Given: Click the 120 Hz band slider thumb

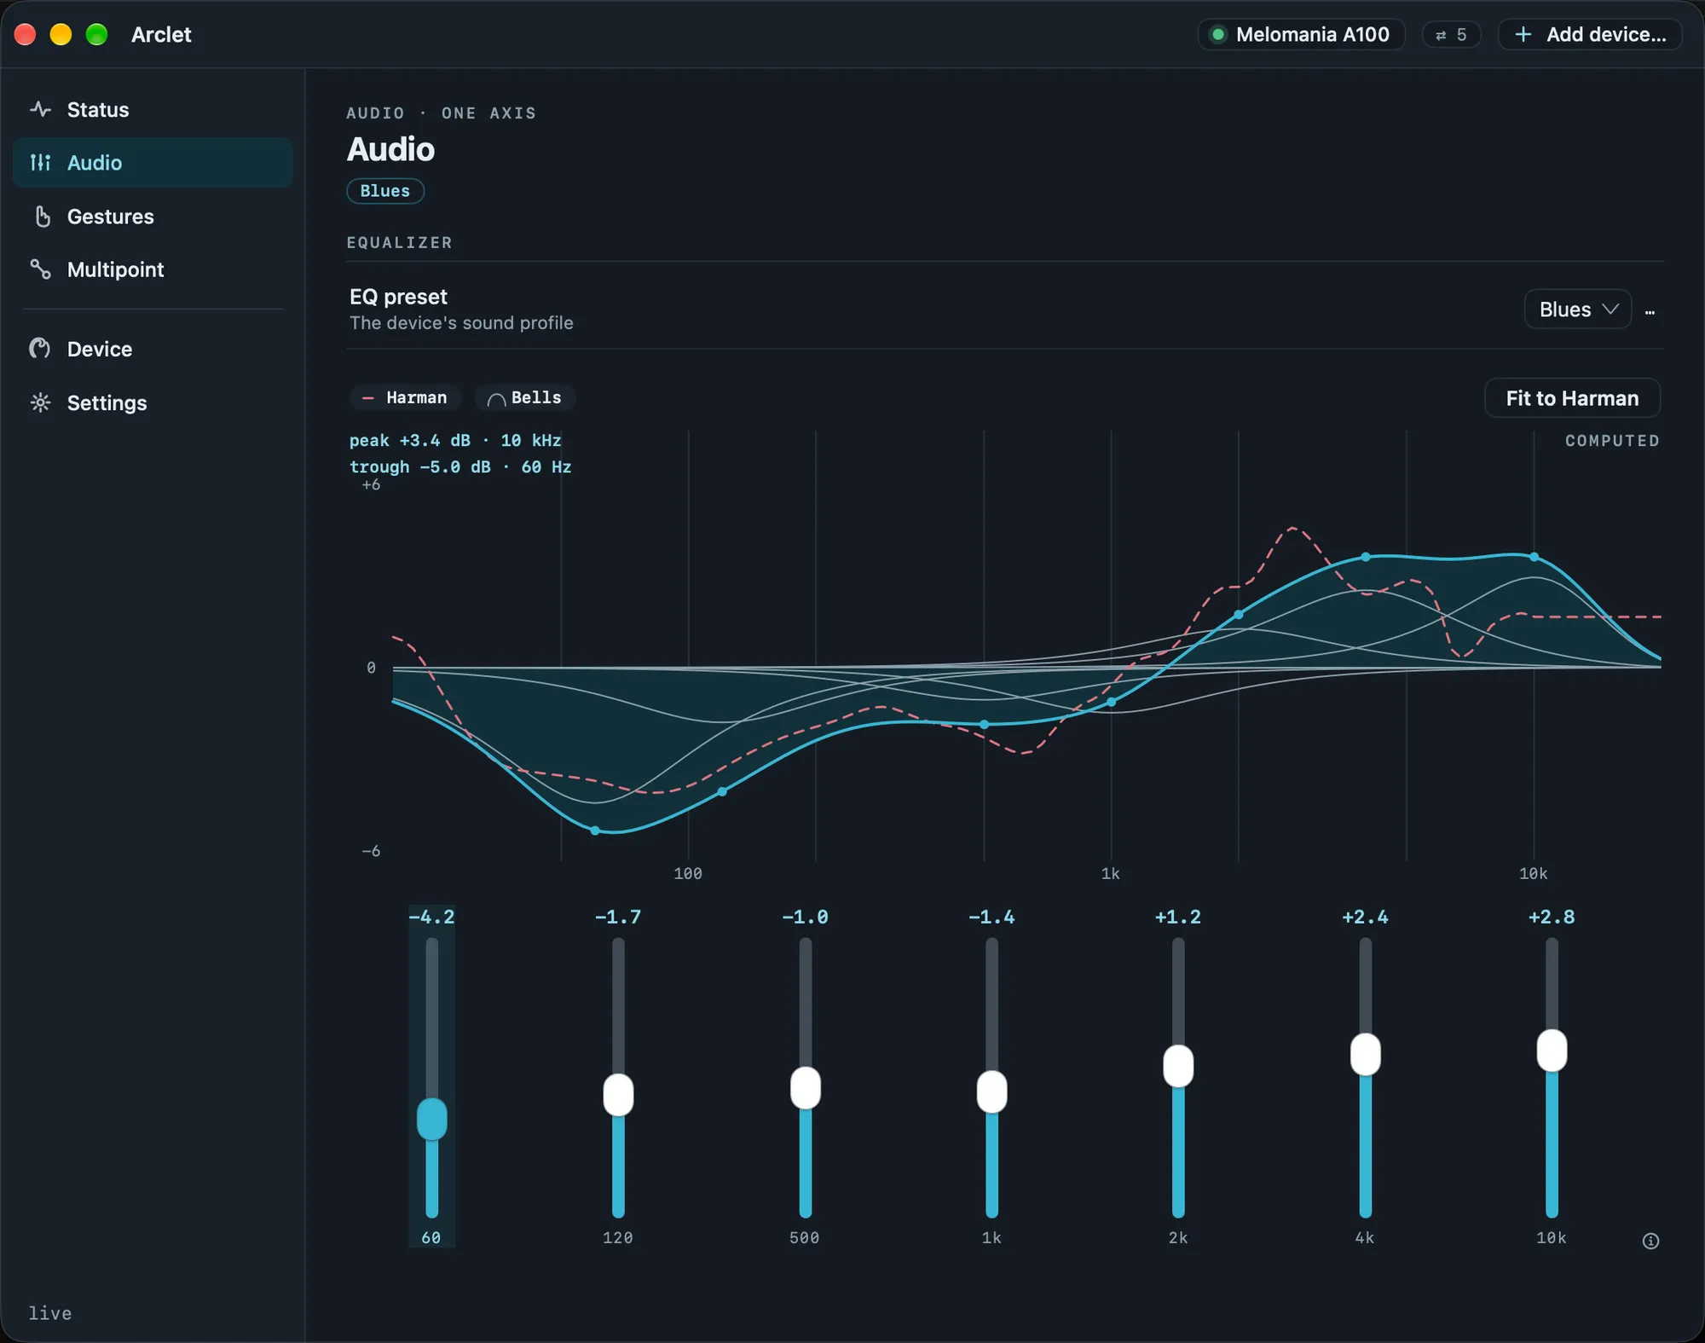Looking at the screenshot, I should tap(618, 1094).
